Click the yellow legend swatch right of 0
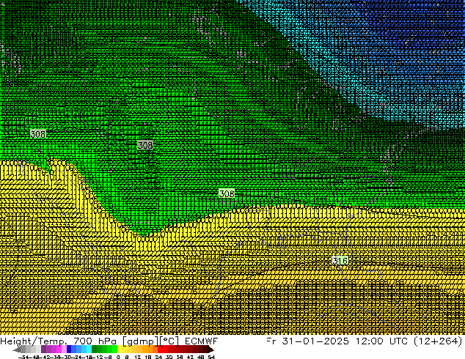The width and height of the screenshot is (465, 359). point(120,349)
